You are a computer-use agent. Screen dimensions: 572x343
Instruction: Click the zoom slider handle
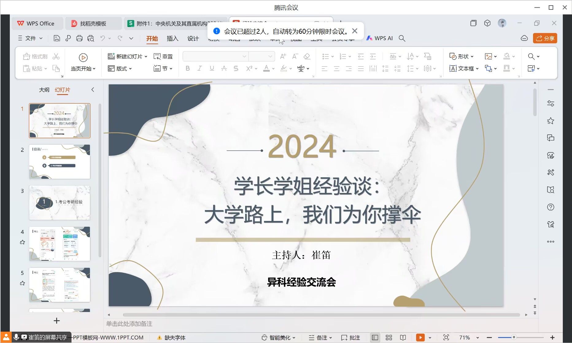[514, 337]
